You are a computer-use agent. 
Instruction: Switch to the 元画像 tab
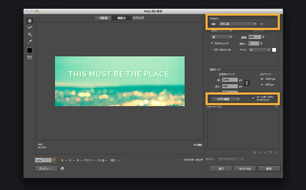coord(103,18)
